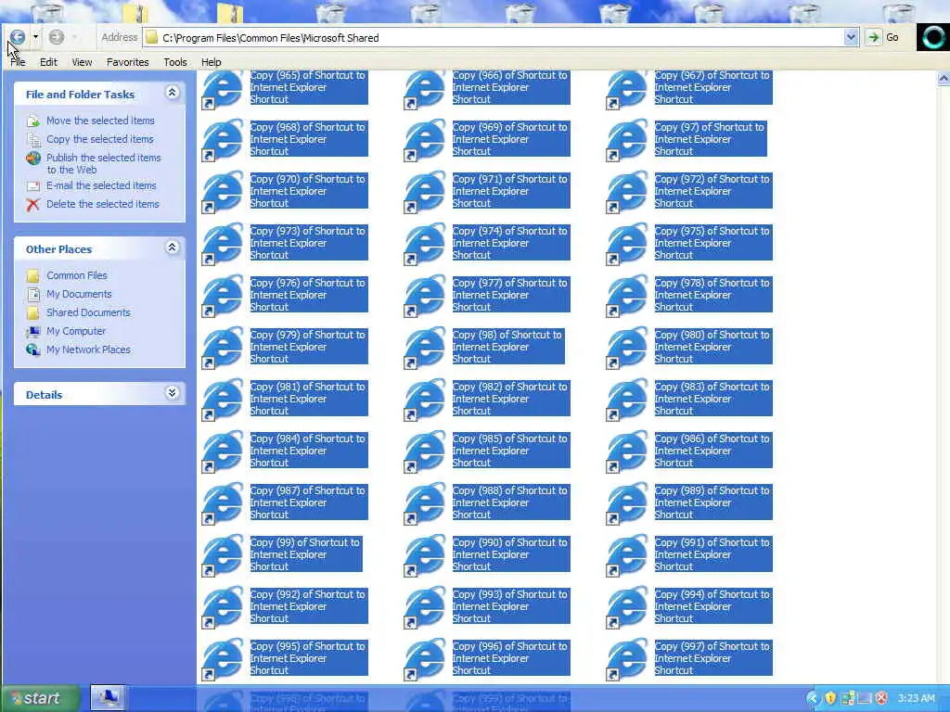Click E-mail the selected items link
950x712 pixels.
point(101,185)
